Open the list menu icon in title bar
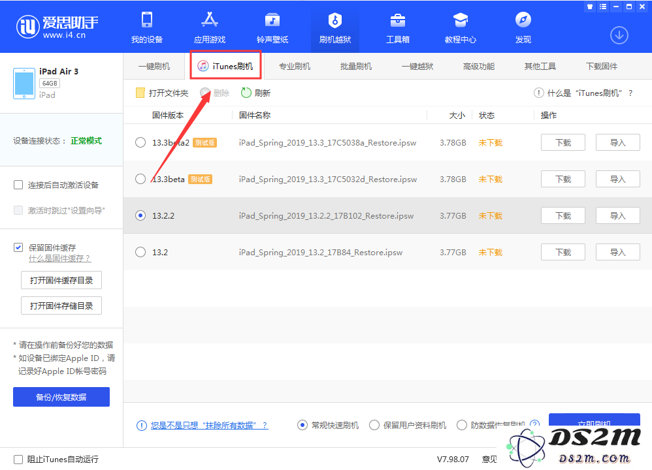This screenshot has height=470, width=652. pos(603,7)
